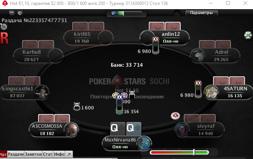Click the red dealer button chip
This screenshot has width=253, height=159.
pyautogui.click(x=175, y=116)
